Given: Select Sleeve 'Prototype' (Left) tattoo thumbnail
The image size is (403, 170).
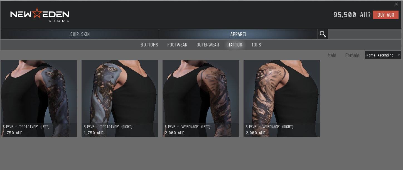Looking at the screenshot, I should point(39,98).
